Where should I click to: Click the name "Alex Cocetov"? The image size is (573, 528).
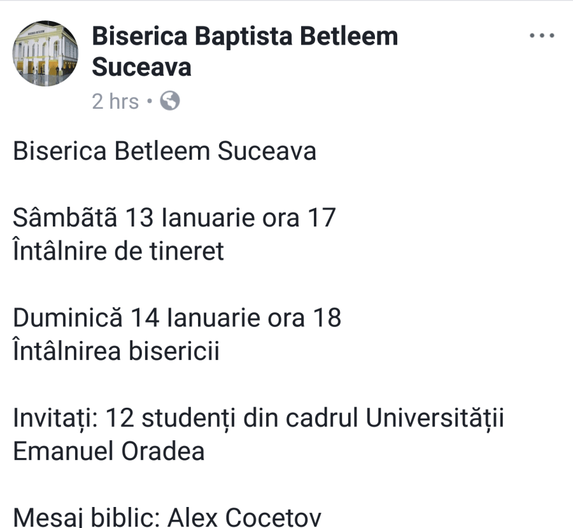pyautogui.click(x=244, y=517)
